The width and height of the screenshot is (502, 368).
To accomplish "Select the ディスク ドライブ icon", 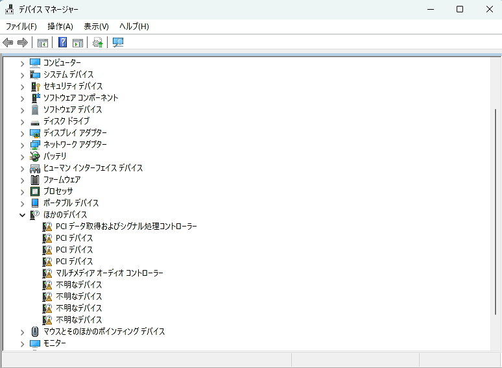I will click(35, 123).
